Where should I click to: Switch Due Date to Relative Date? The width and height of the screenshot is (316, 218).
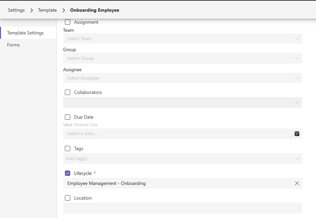(86, 125)
